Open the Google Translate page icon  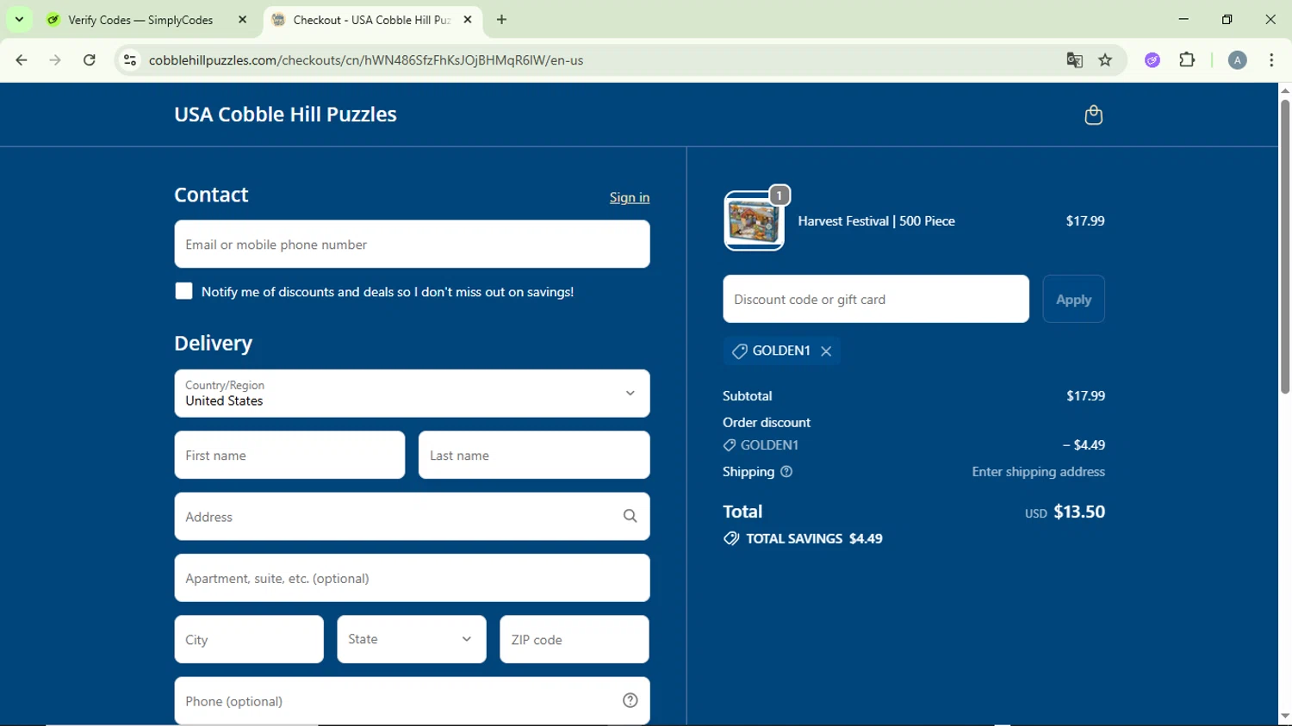tap(1074, 60)
